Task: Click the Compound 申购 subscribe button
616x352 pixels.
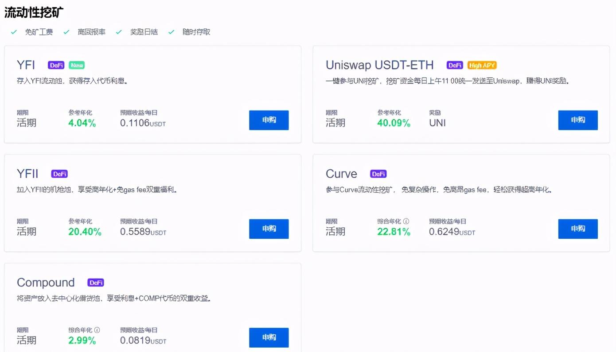Action: (x=269, y=338)
